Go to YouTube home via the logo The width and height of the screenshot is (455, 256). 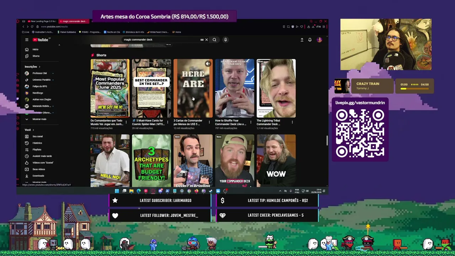(41, 40)
